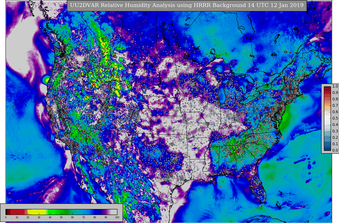The width and height of the screenshot is (339, 223).
Task: Click the 20 tick label on humidity colorbar
Action: click(x=28, y=217)
